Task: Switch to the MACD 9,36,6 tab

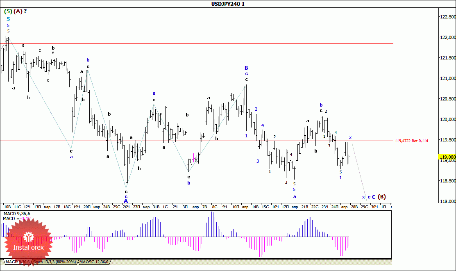Action: (18, 262)
